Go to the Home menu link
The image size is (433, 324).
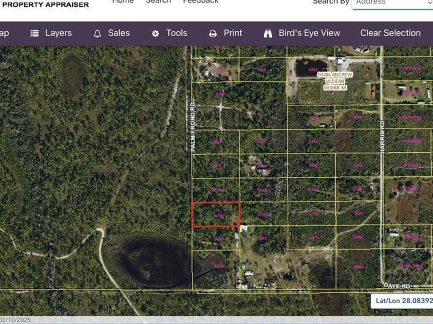[123, 2]
